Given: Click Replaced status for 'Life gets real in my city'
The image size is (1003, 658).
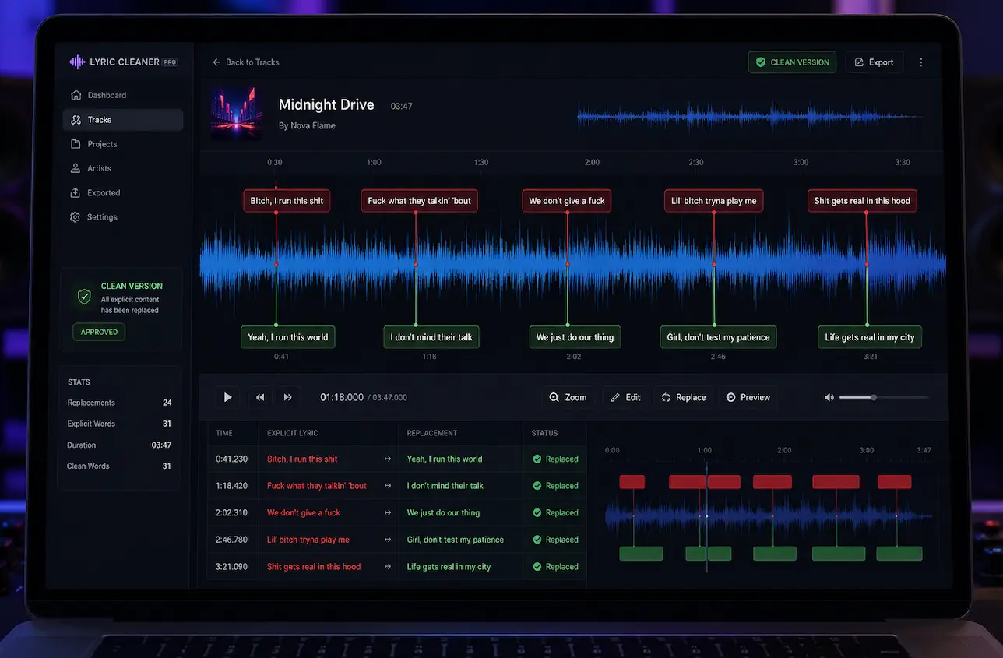Looking at the screenshot, I should coord(555,567).
